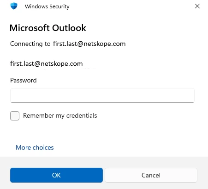Click the 'Windows Security' title text
This screenshot has width=208, height=189.
pos(47,6)
